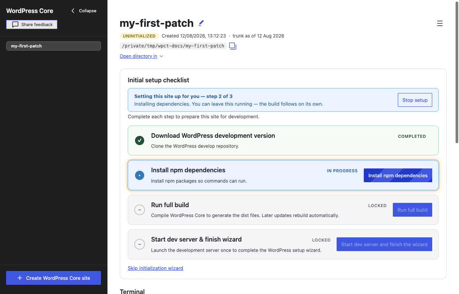
Task: Click the WordPress Core sidebar title
Action: point(30,11)
